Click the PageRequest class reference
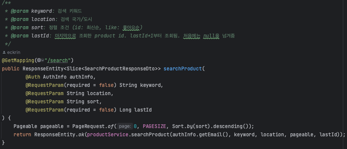The width and height of the screenshot is (347, 149). (x=89, y=127)
